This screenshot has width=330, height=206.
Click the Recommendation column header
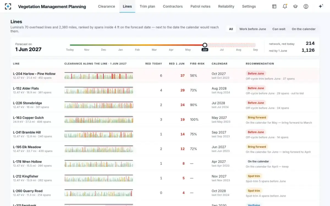pos(260,64)
